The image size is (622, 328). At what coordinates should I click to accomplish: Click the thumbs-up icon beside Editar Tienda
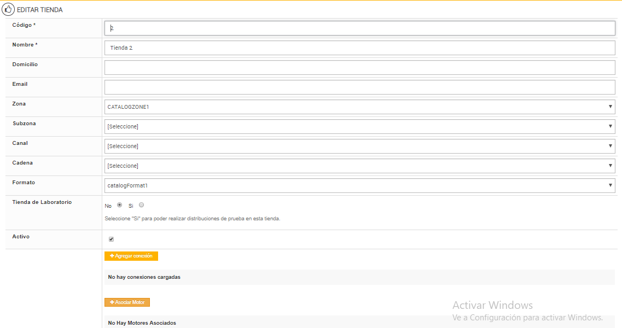[x=8, y=9]
